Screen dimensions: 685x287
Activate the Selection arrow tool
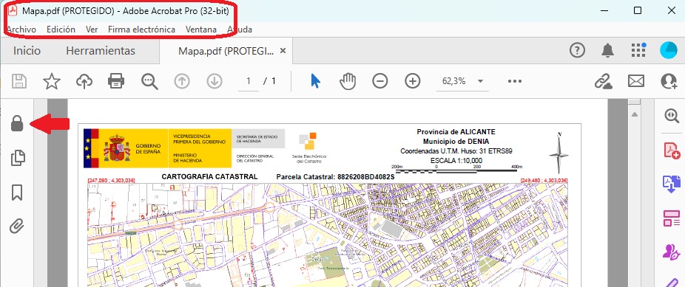315,81
